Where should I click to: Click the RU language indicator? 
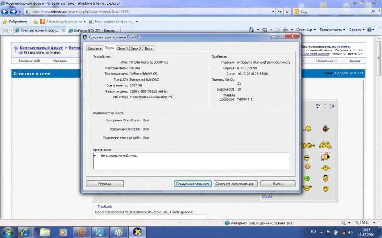pyautogui.click(x=313, y=232)
